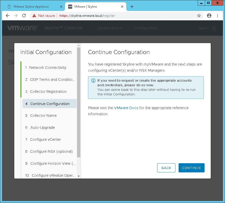Open the Chrome three-dot menu
The width and height of the screenshot is (225, 203).
(x=217, y=16)
